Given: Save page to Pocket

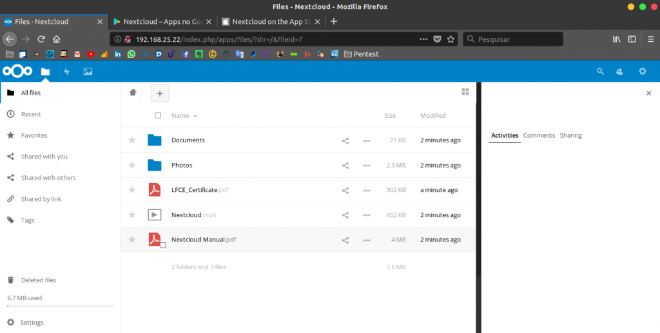Looking at the screenshot, I should pyautogui.click(x=438, y=39).
